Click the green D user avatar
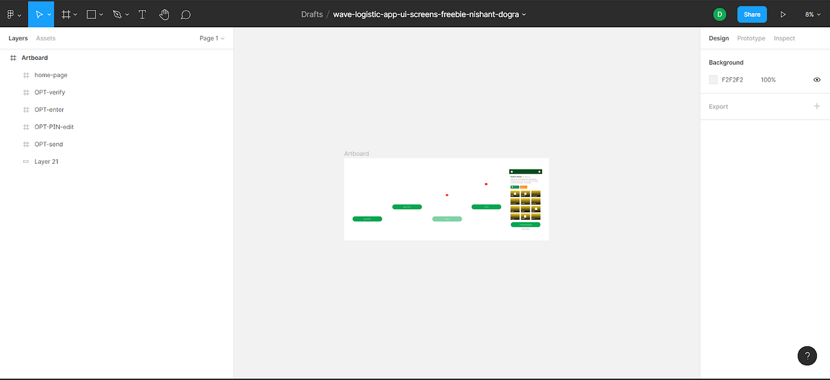The width and height of the screenshot is (830, 380). (x=720, y=14)
